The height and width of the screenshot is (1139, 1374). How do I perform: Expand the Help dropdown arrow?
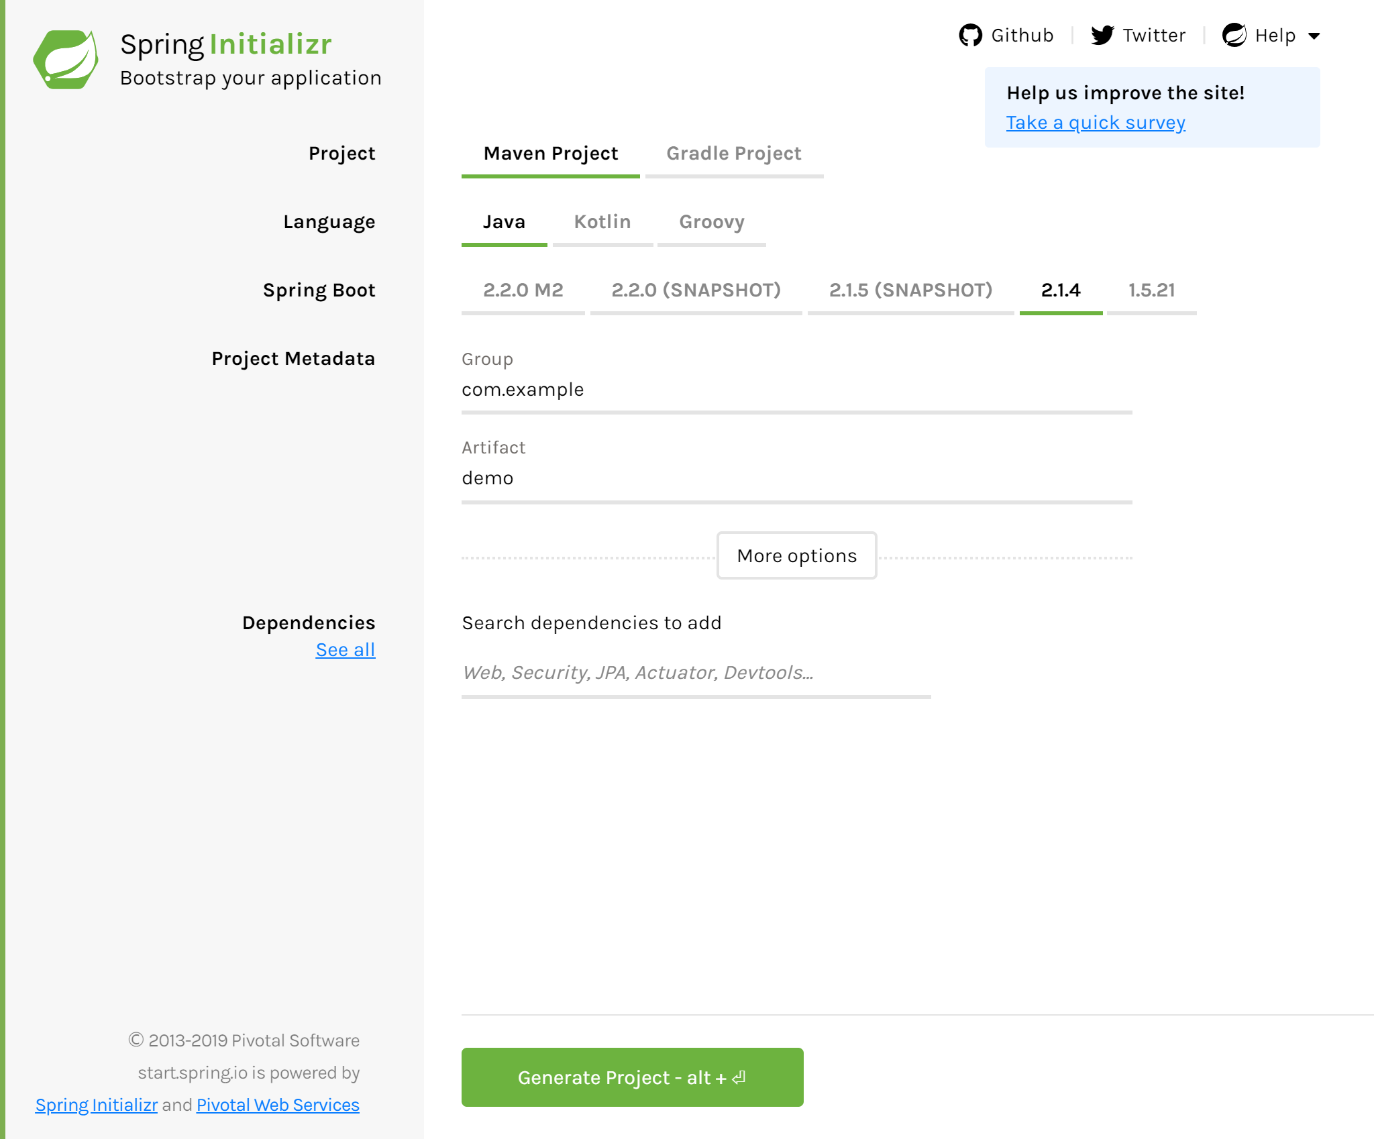point(1314,36)
